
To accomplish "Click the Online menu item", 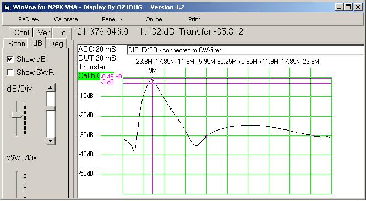I will coord(154,19).
